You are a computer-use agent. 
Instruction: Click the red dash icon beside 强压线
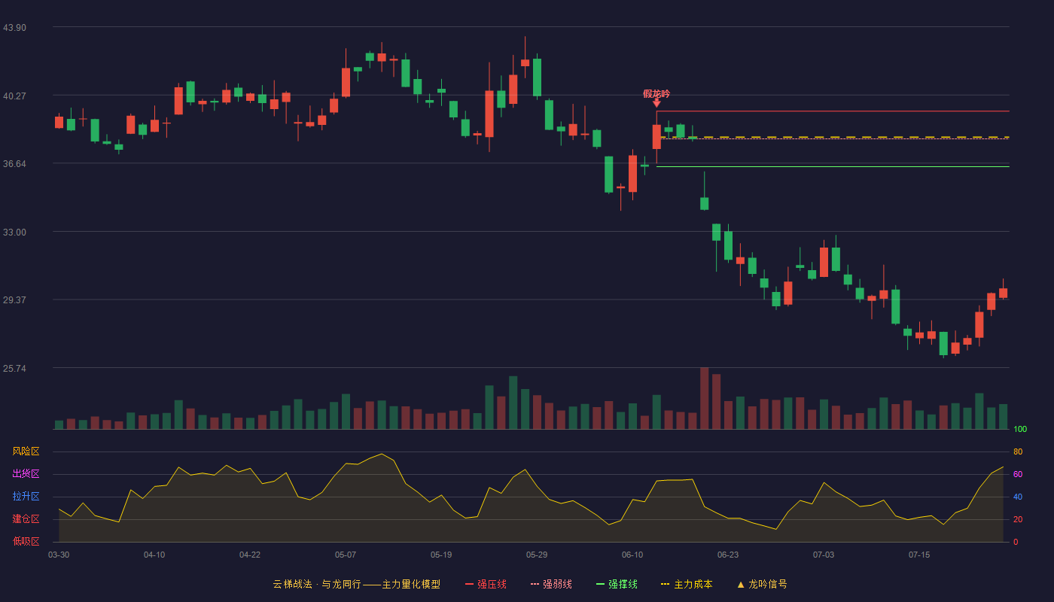coord(469,584)
